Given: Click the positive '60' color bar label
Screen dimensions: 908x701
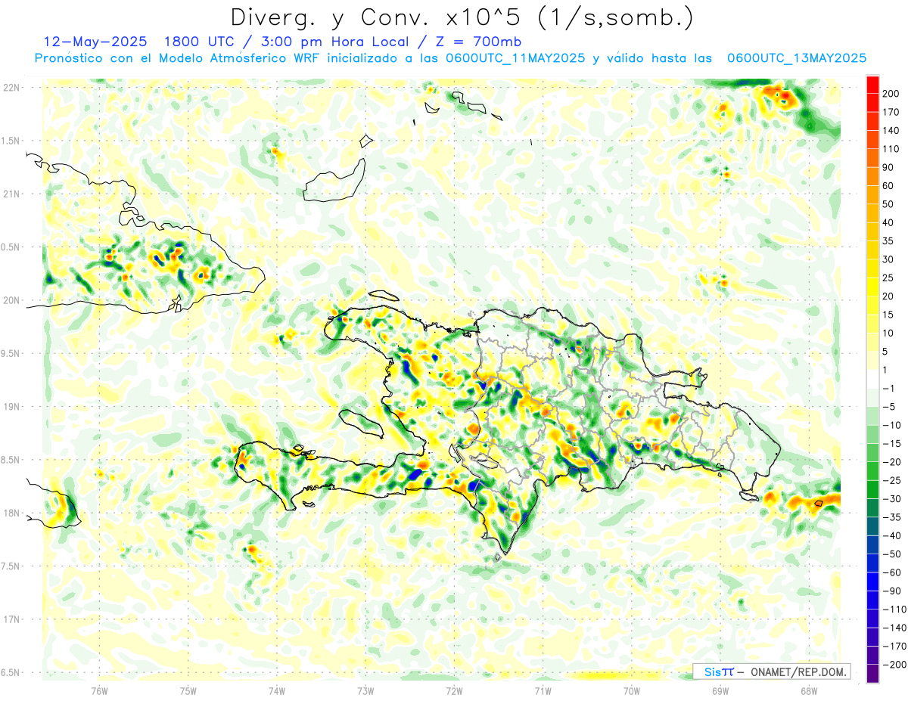Looking at the screenshot, I should point(888,186).
